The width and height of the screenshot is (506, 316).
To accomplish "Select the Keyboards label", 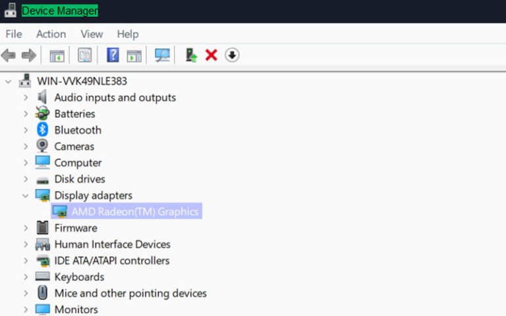I will (x=79, y=277).
